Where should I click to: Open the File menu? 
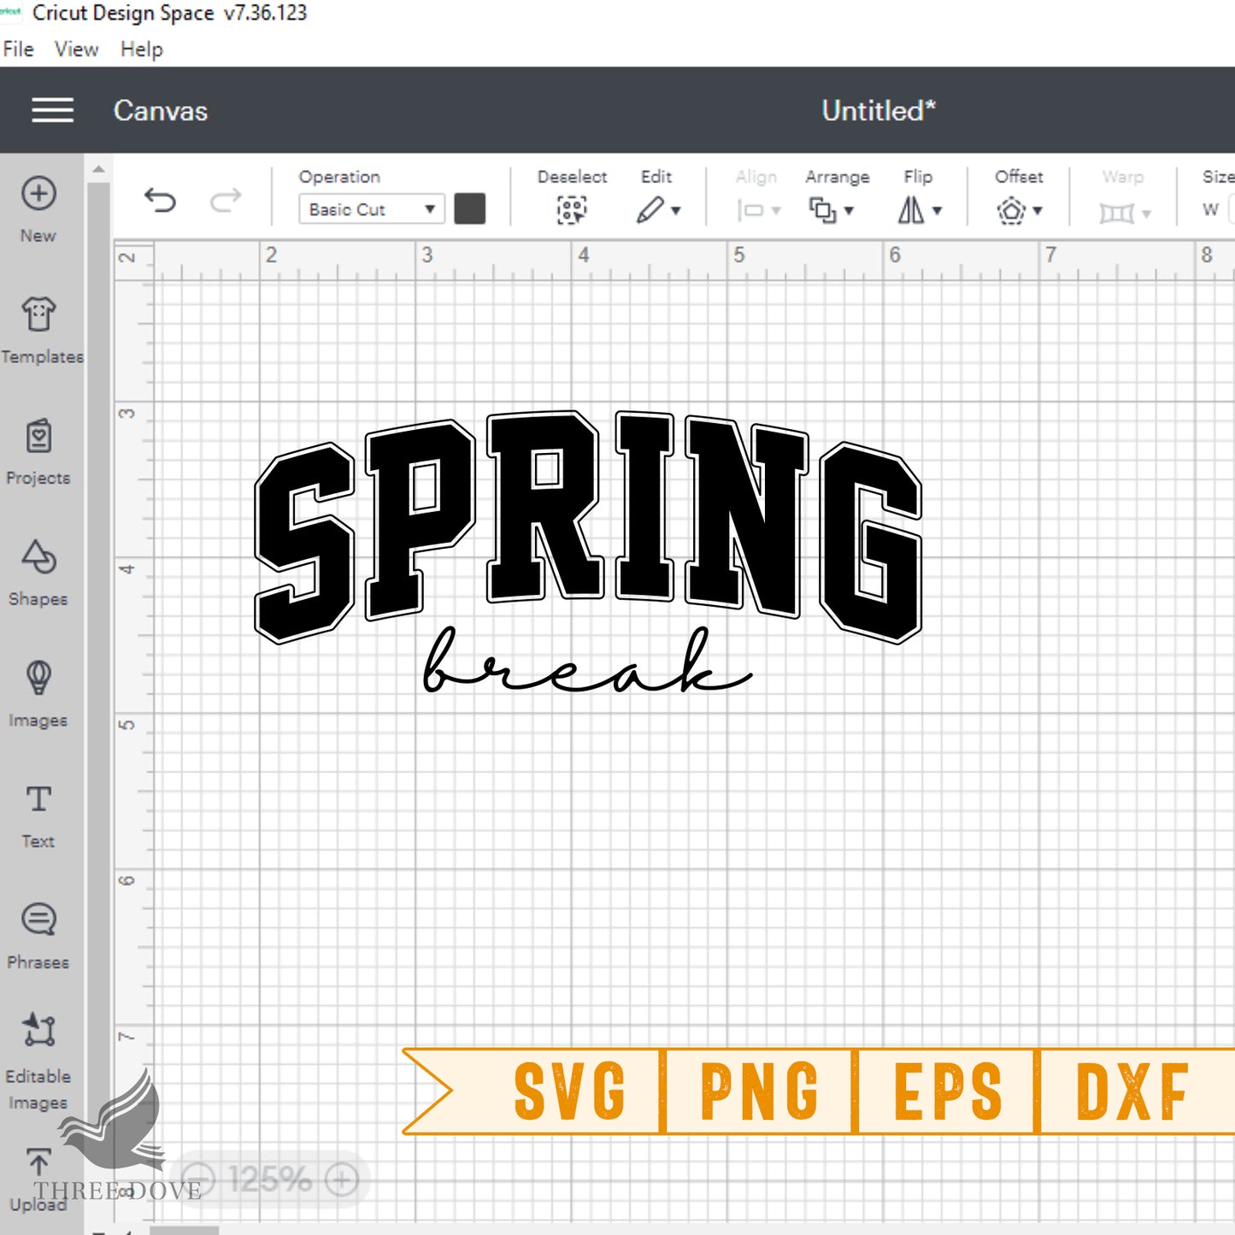[x=19, y=50]
